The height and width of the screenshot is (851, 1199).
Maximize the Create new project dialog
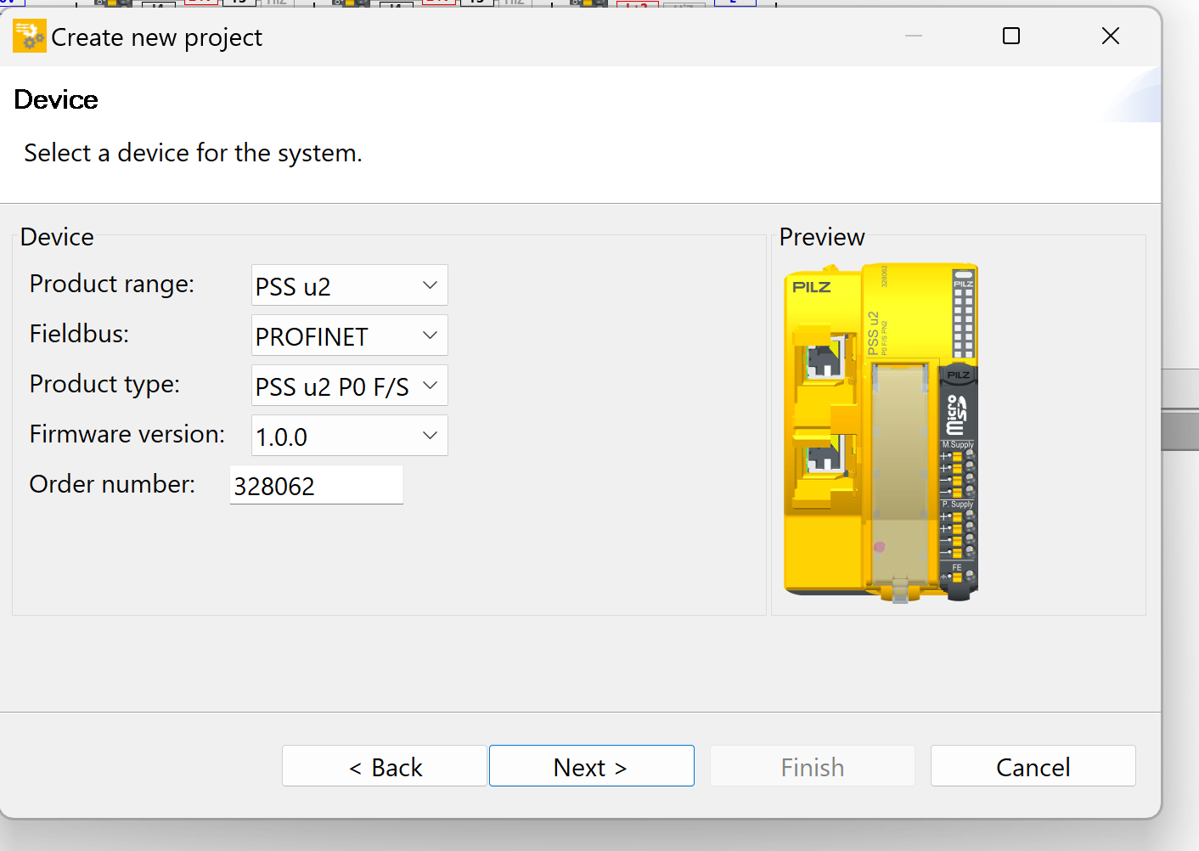[1011, 36]
